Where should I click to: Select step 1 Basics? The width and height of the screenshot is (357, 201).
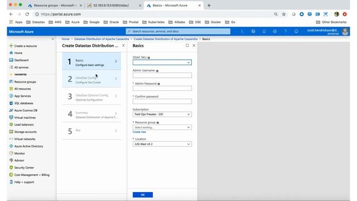pos(91,61)
